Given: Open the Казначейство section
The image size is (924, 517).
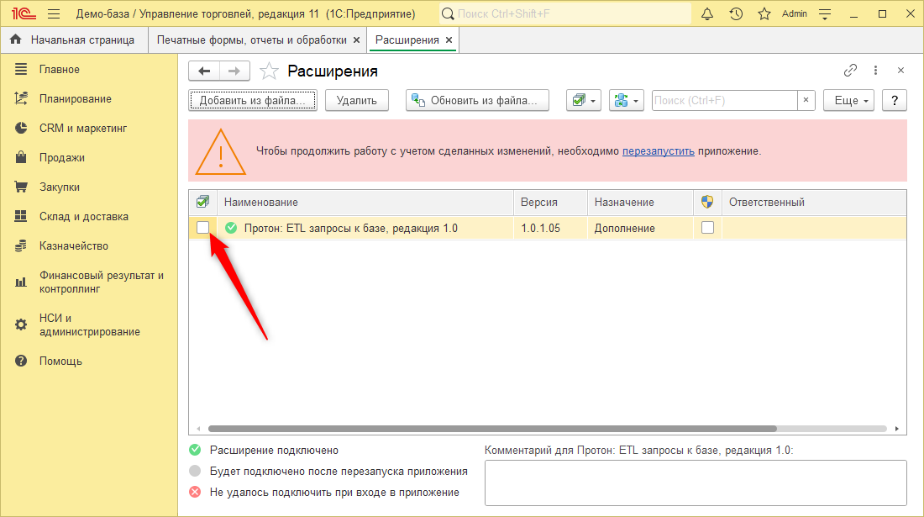Looking at the screenshot, I should point(74,246).
